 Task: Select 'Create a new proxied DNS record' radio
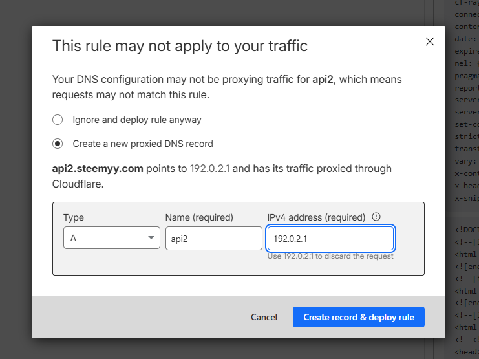(58, 144)
